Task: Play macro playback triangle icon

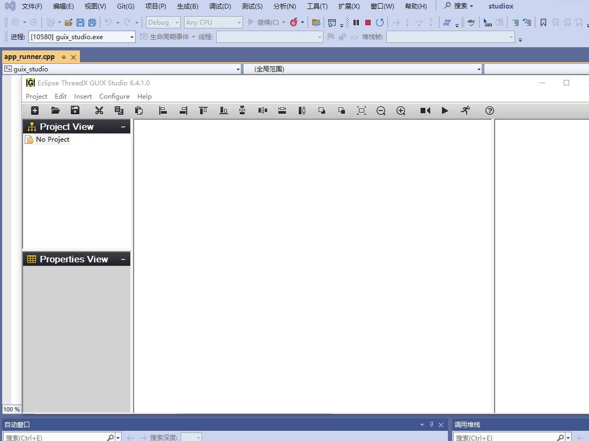Action: 445,111
